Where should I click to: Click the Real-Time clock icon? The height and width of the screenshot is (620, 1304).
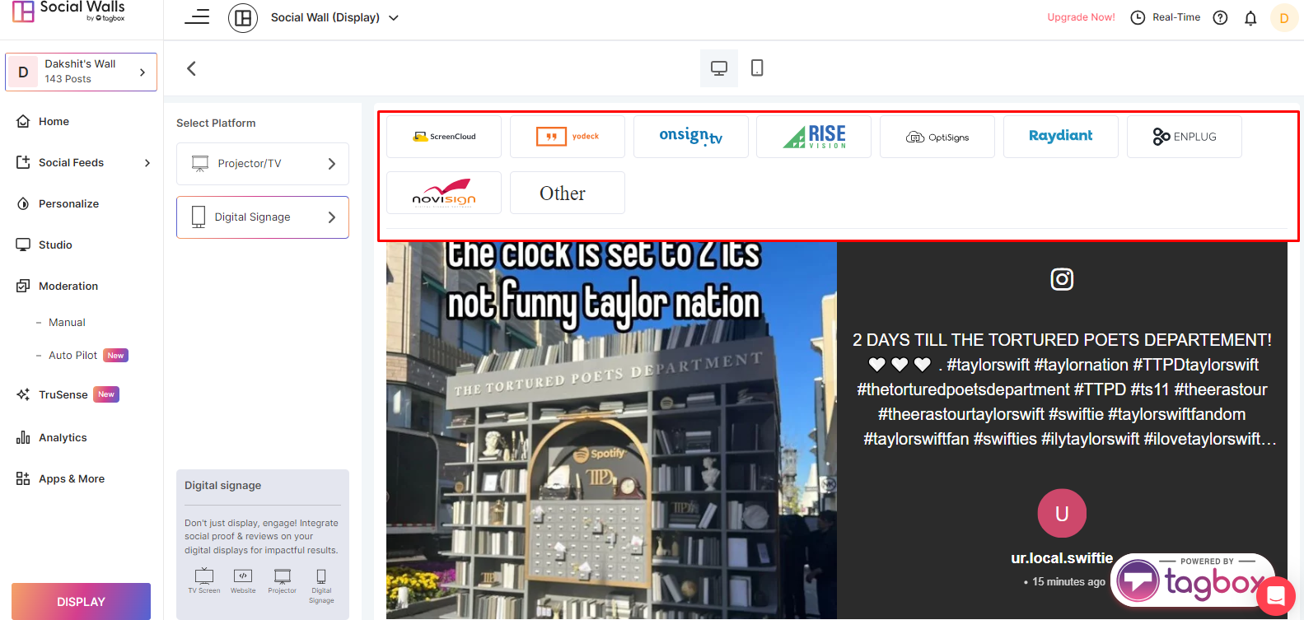[x=1138, y=17]
